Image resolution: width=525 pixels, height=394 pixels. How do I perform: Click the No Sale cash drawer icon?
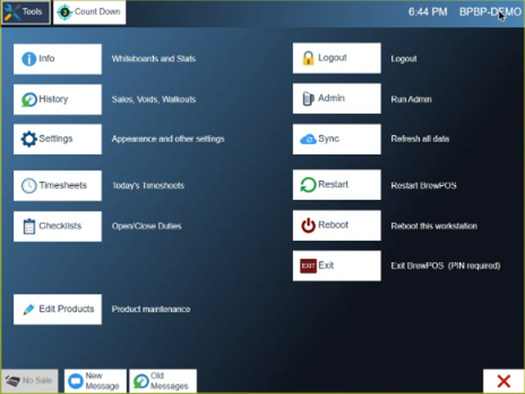pos(13,381)
